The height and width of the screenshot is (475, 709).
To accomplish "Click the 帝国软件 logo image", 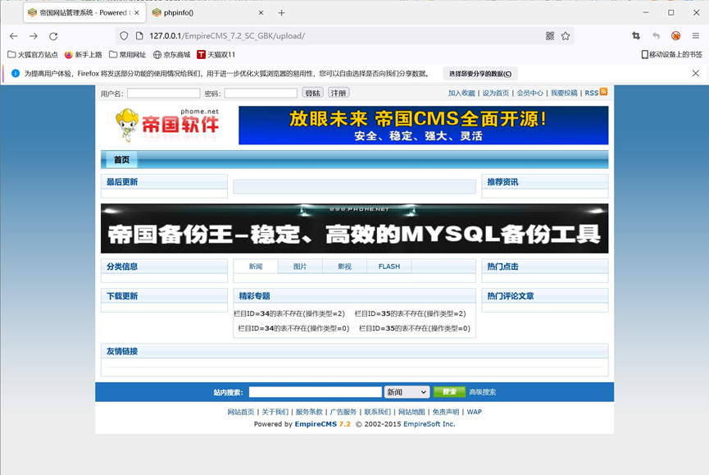I will [168, 125].
